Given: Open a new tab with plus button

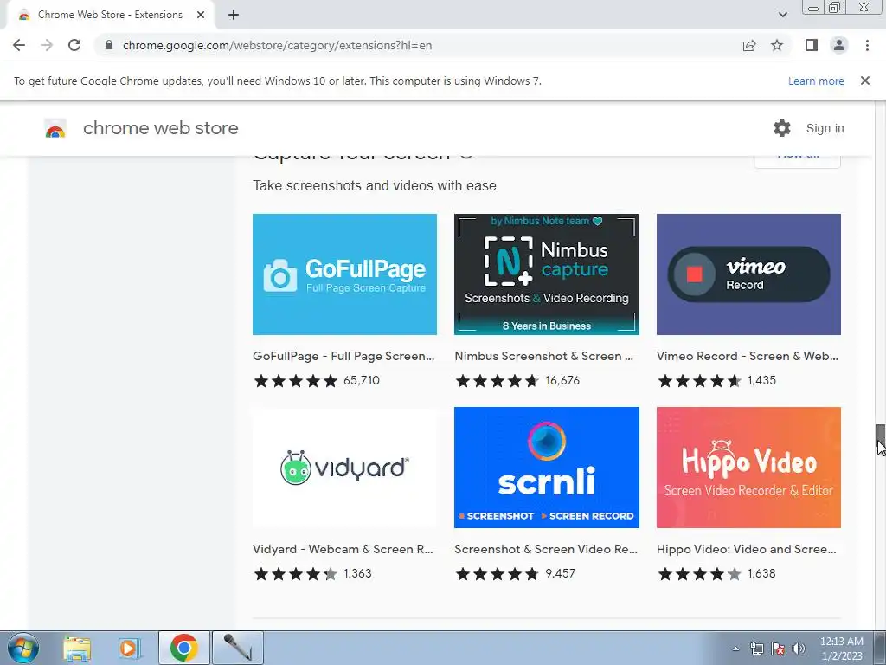Looking at the screenshot, I should [x=234, y=15].
